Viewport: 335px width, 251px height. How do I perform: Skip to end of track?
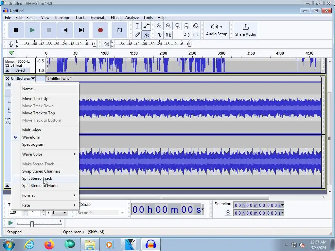81,30
